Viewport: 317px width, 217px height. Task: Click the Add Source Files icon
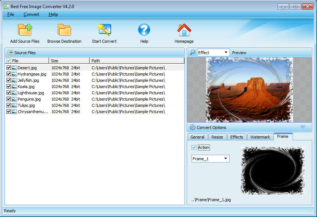point(25,30)
